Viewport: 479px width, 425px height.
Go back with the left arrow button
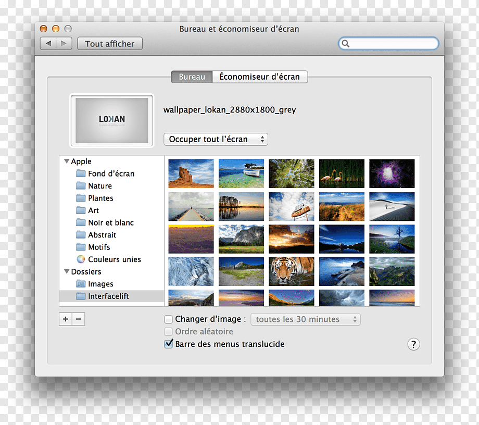[x=48, y=43]
